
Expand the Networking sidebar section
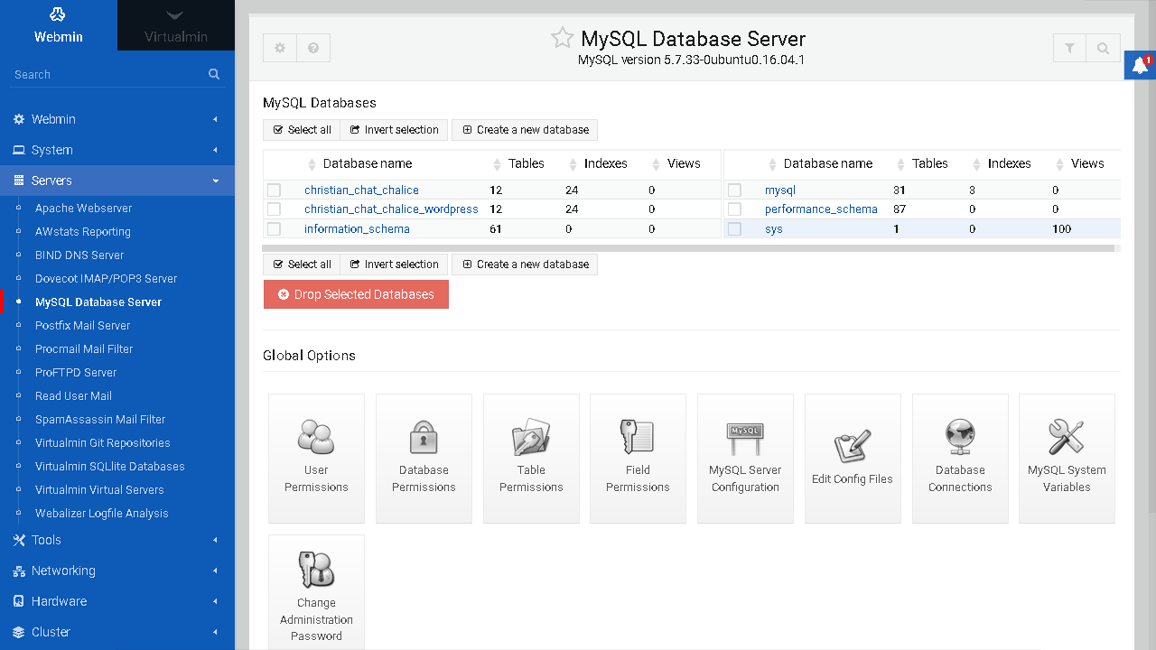(x=63, y=571)
